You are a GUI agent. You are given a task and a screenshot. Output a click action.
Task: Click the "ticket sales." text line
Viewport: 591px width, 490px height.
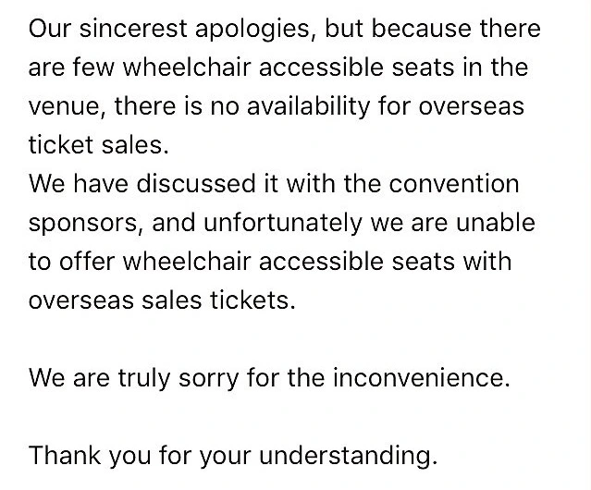[x=99, y=146]
